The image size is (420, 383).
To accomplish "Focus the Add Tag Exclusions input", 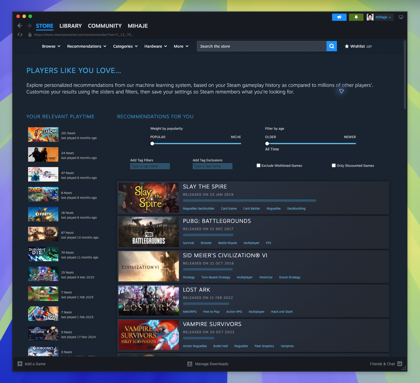I will pos(212,166).
